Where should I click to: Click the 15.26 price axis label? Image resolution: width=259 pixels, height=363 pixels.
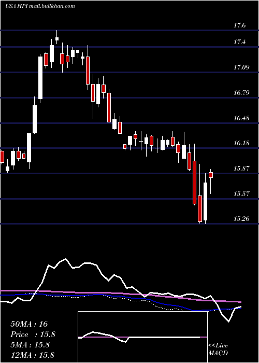241,218
